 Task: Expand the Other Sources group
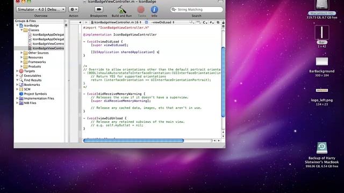pos(21,53)
